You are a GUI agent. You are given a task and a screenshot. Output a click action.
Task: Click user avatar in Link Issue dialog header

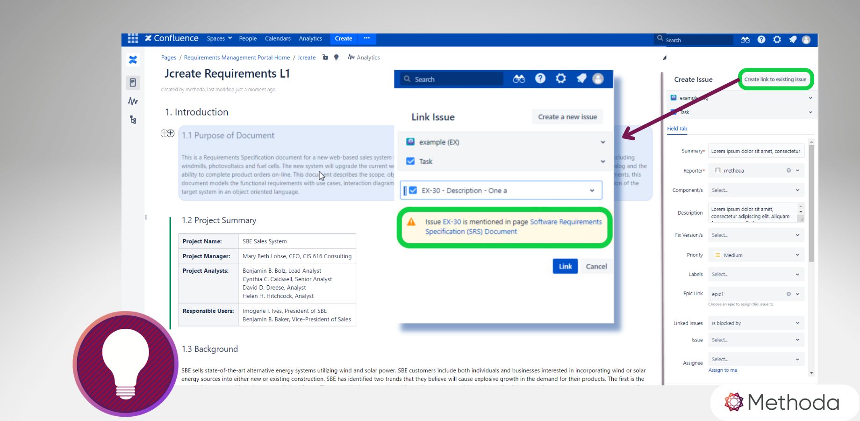[598, 79]
